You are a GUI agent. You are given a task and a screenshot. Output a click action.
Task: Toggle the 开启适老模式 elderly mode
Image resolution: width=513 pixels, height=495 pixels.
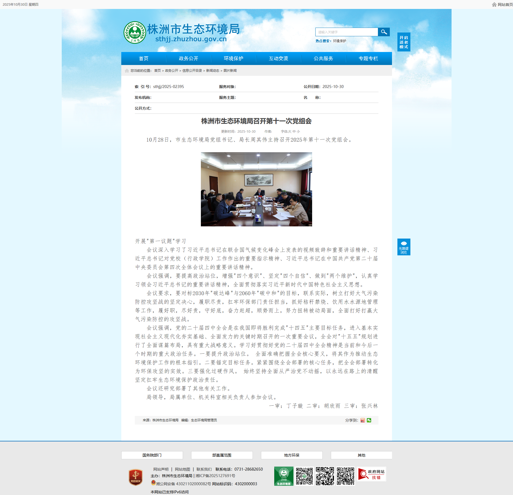tap(404, 42)
